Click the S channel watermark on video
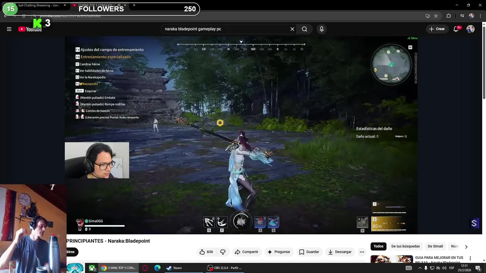 tap(474, 223)
